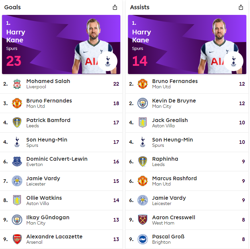Click the share icon in Goals panel
The width and height of the screenshot is (250, 249).
tap(115, 7)
